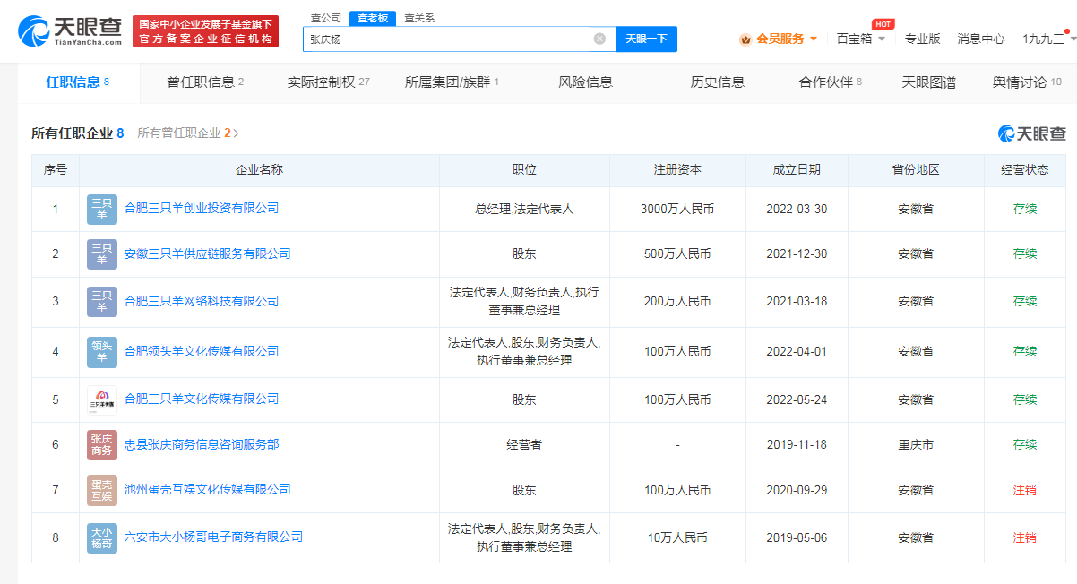Click the 大小杨哥 logo tile
The height and width of the screenshot is (584, 1077).
(x=101, y=537)
